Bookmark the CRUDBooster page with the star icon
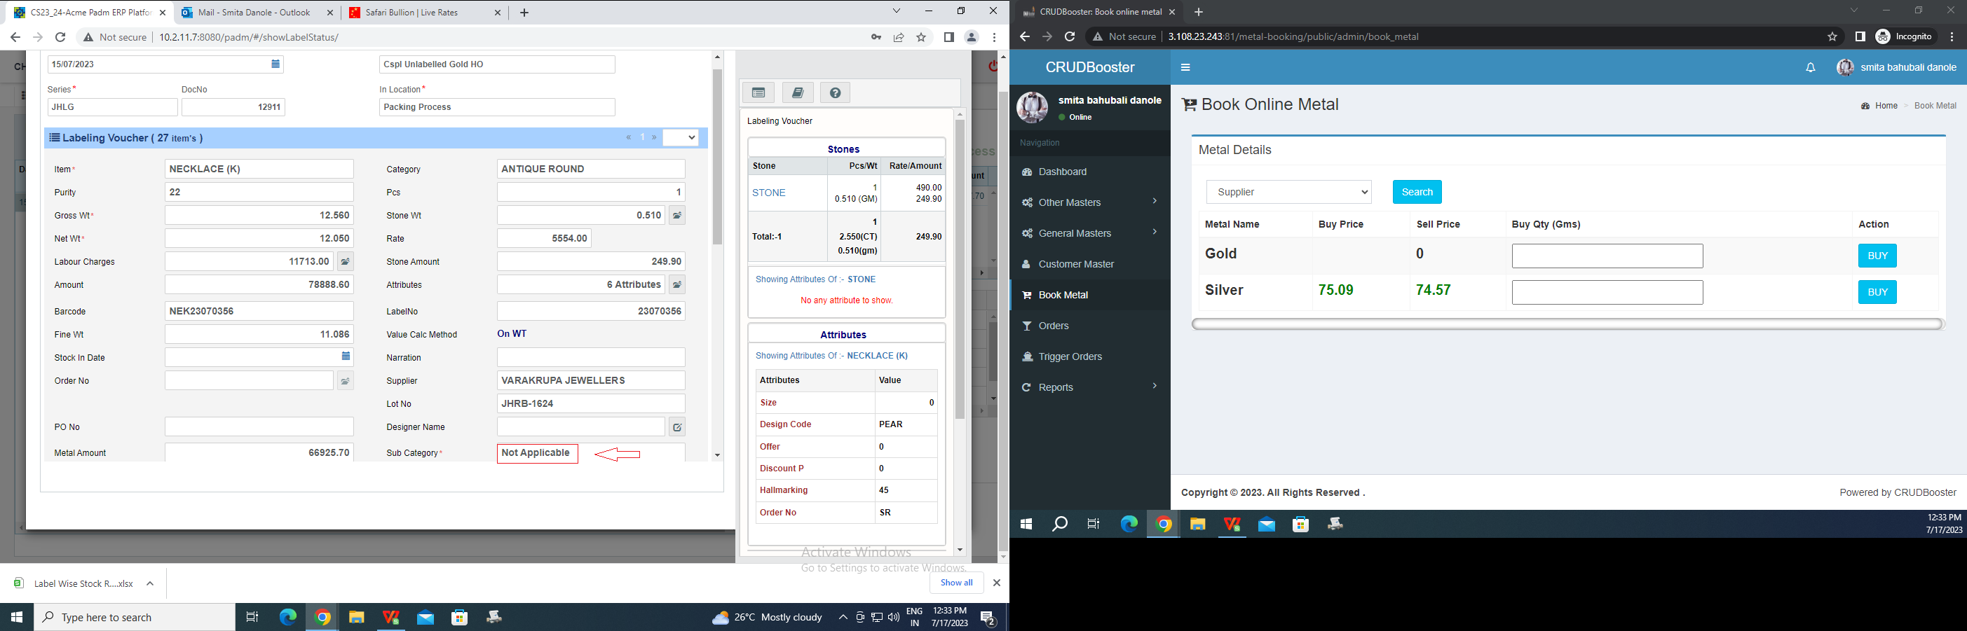The image size is (1967, 631). 1832,36
